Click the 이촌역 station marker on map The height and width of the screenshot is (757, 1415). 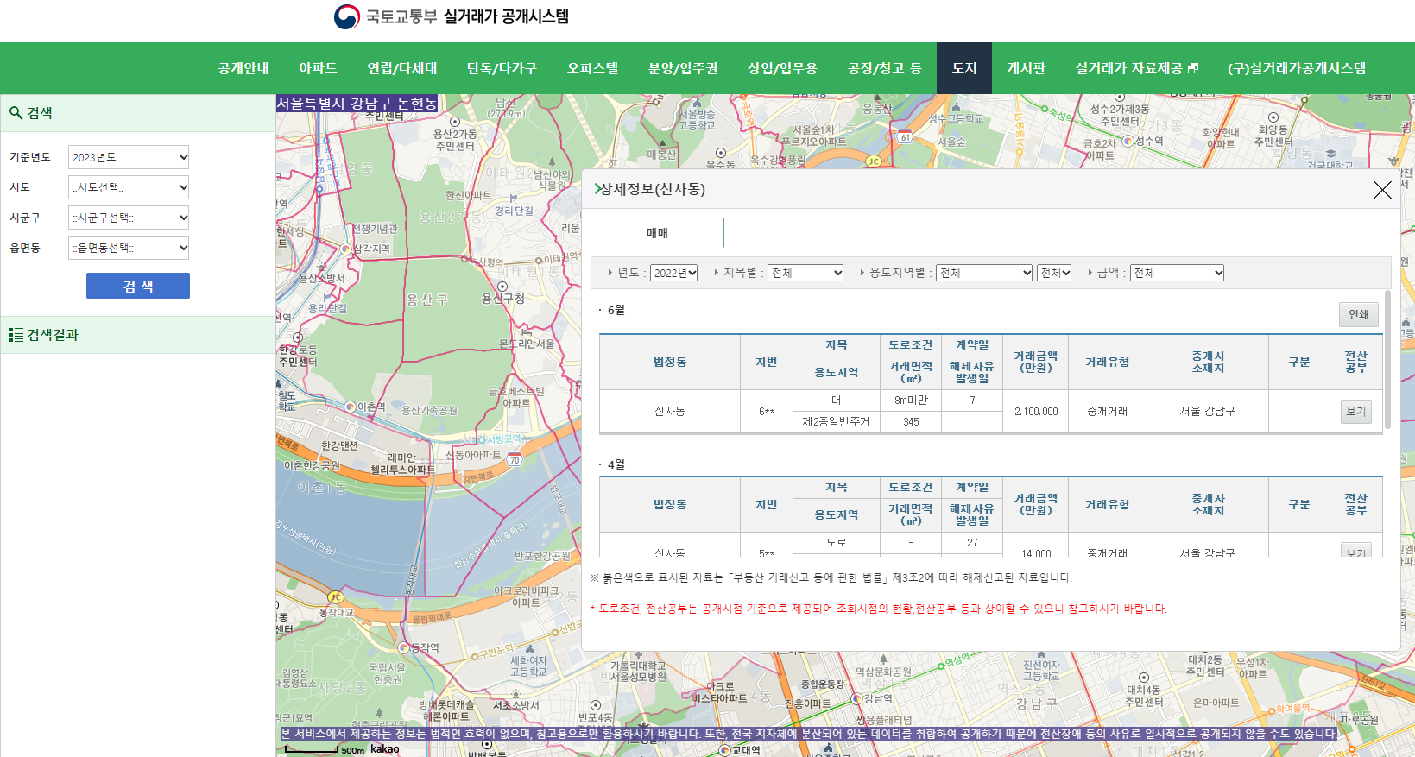(x=350, y=407)
